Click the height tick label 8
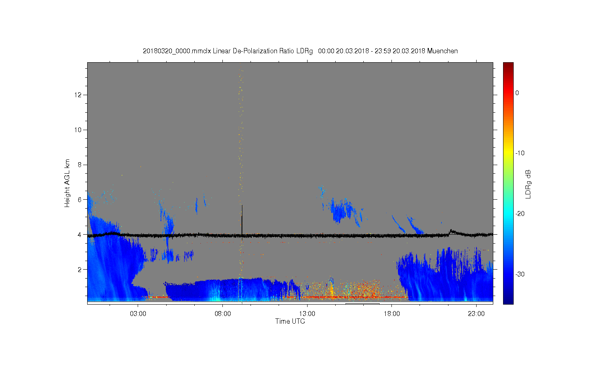The height and width of the screenshot is (366, 611). (x=80, y=165)
